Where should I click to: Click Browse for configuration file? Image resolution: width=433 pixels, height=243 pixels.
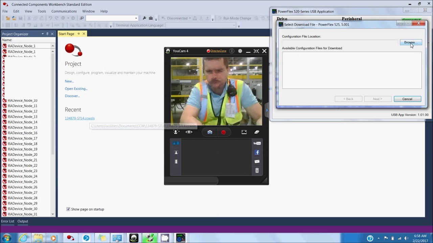point(411,43)
